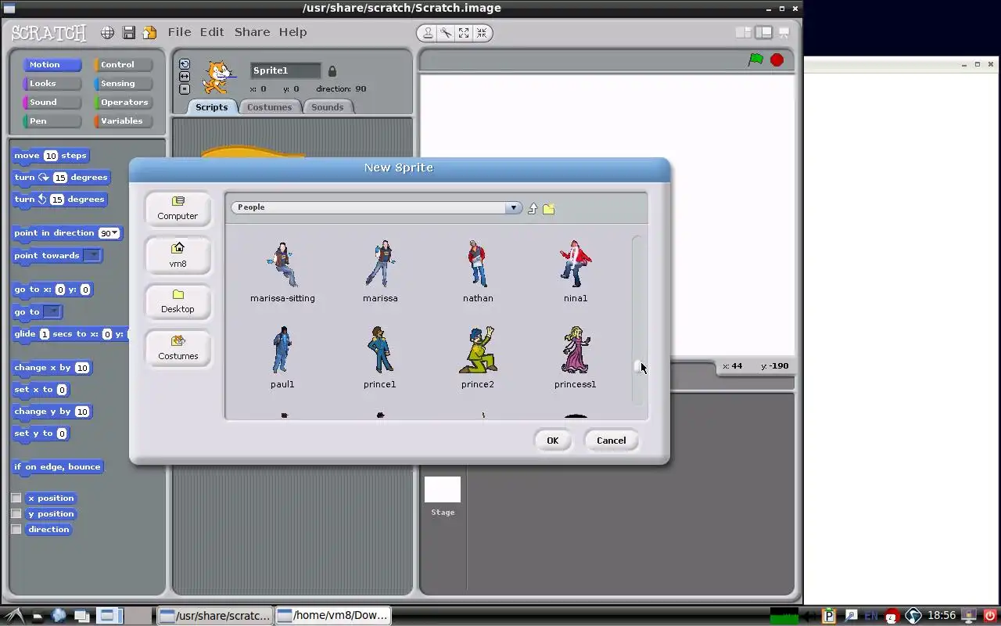Viewport: 1001px width, 626px height.
Task: Click the save project floppy icon
Action: point(129,33)
